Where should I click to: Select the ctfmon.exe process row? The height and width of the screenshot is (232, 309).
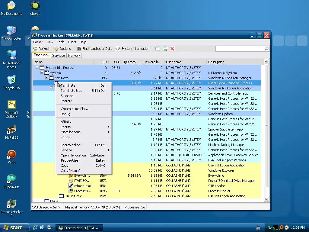(x=147, y=186)
